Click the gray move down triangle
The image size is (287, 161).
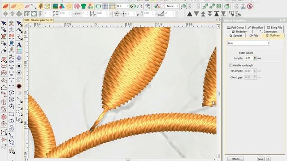click(x=196, y=14)
